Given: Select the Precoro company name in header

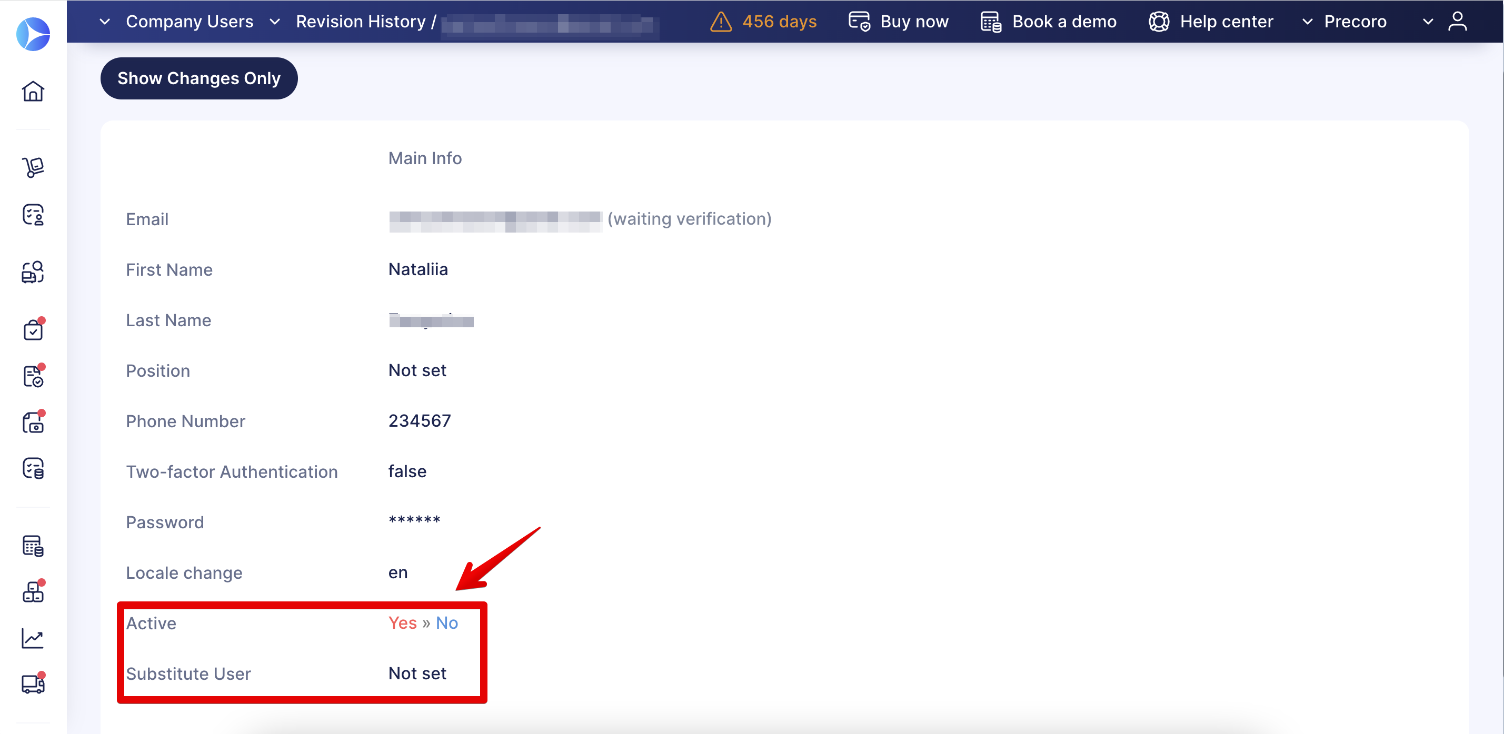Looking at the screenshot, I should tap(1355, 22).
